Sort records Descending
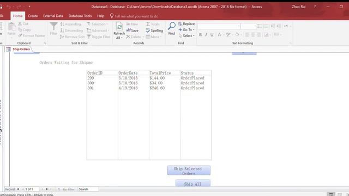The height and width of the screenshot is (196, 349). click(x=71, y=30)
